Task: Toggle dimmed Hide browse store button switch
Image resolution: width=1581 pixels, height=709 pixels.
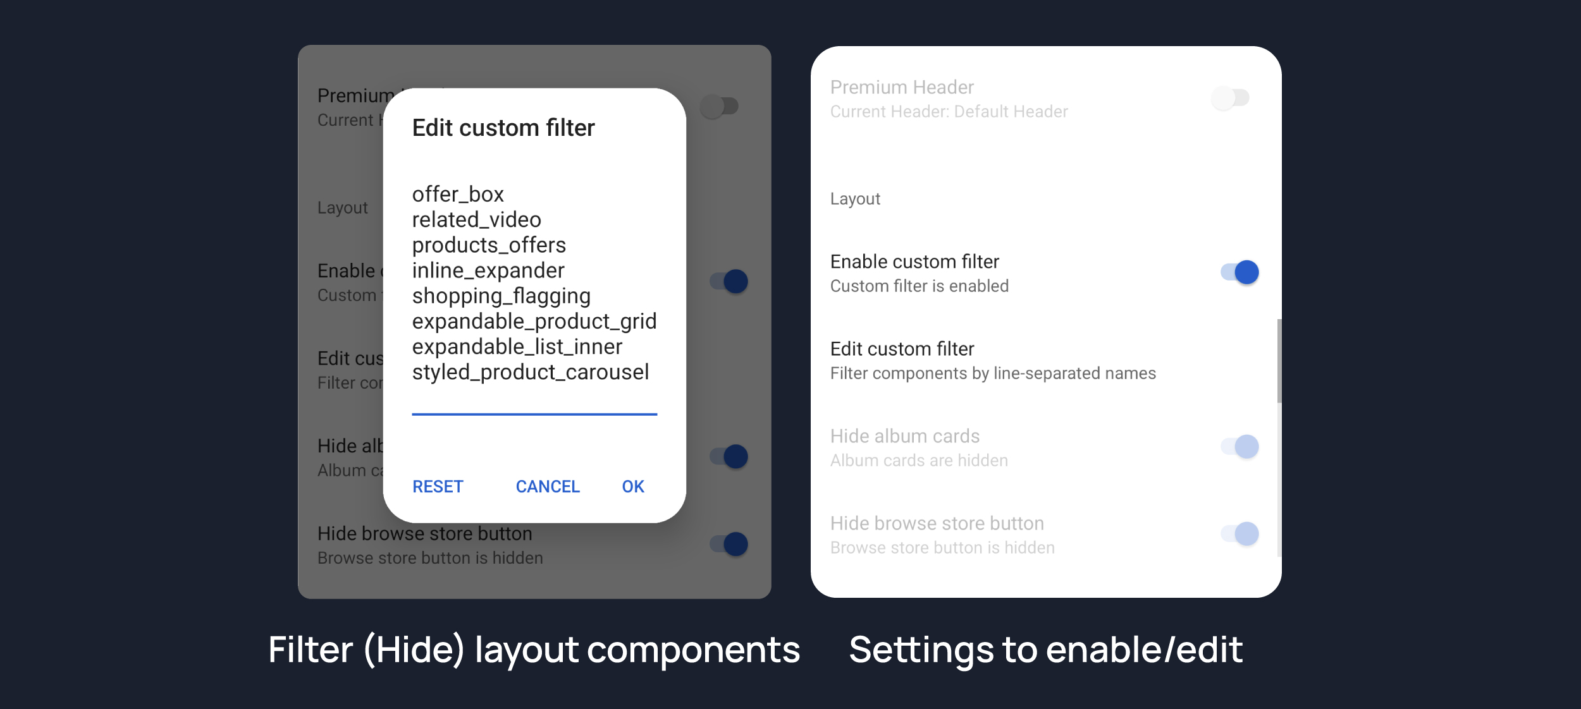Action: 729,544
